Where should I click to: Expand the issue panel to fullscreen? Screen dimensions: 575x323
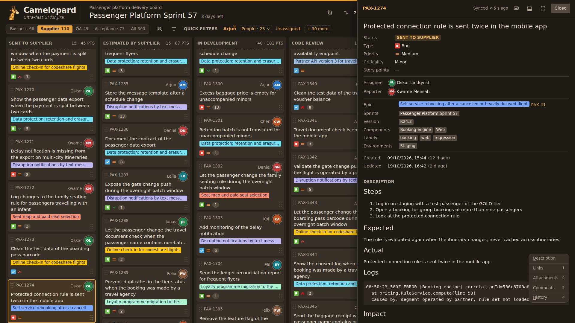coord(543,8)
